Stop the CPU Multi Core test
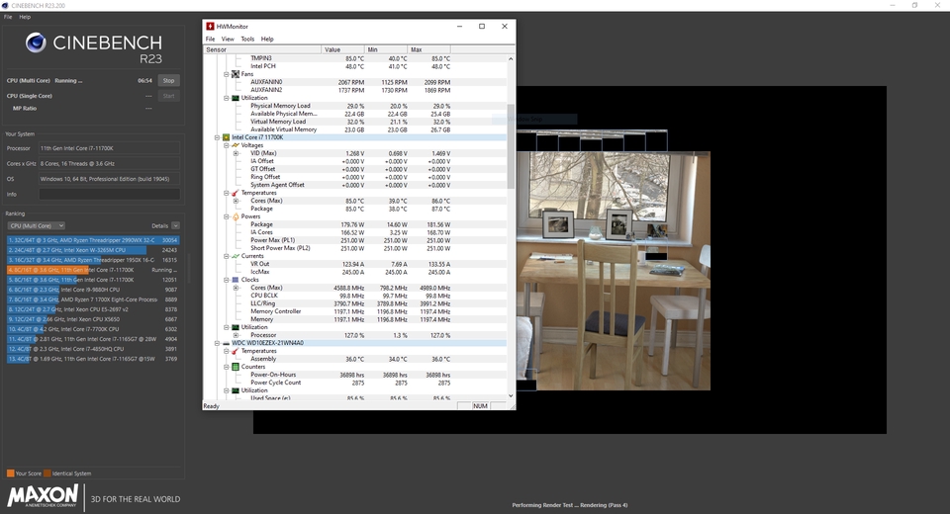950x514 pixels. tap(168, 80)
